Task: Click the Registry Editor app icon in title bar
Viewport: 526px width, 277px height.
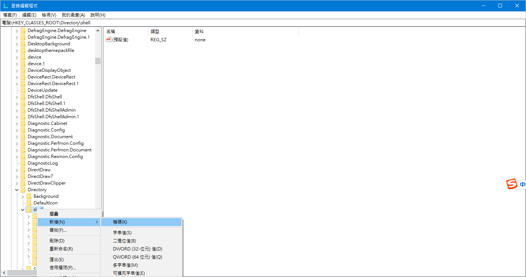Action: pos(6,6)
